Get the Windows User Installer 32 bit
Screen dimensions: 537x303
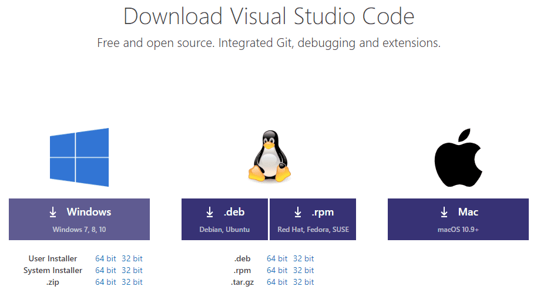tap(132, 258)
